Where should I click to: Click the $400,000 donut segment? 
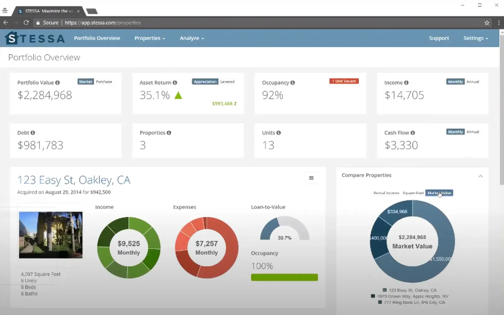click(x=379, y=238)
